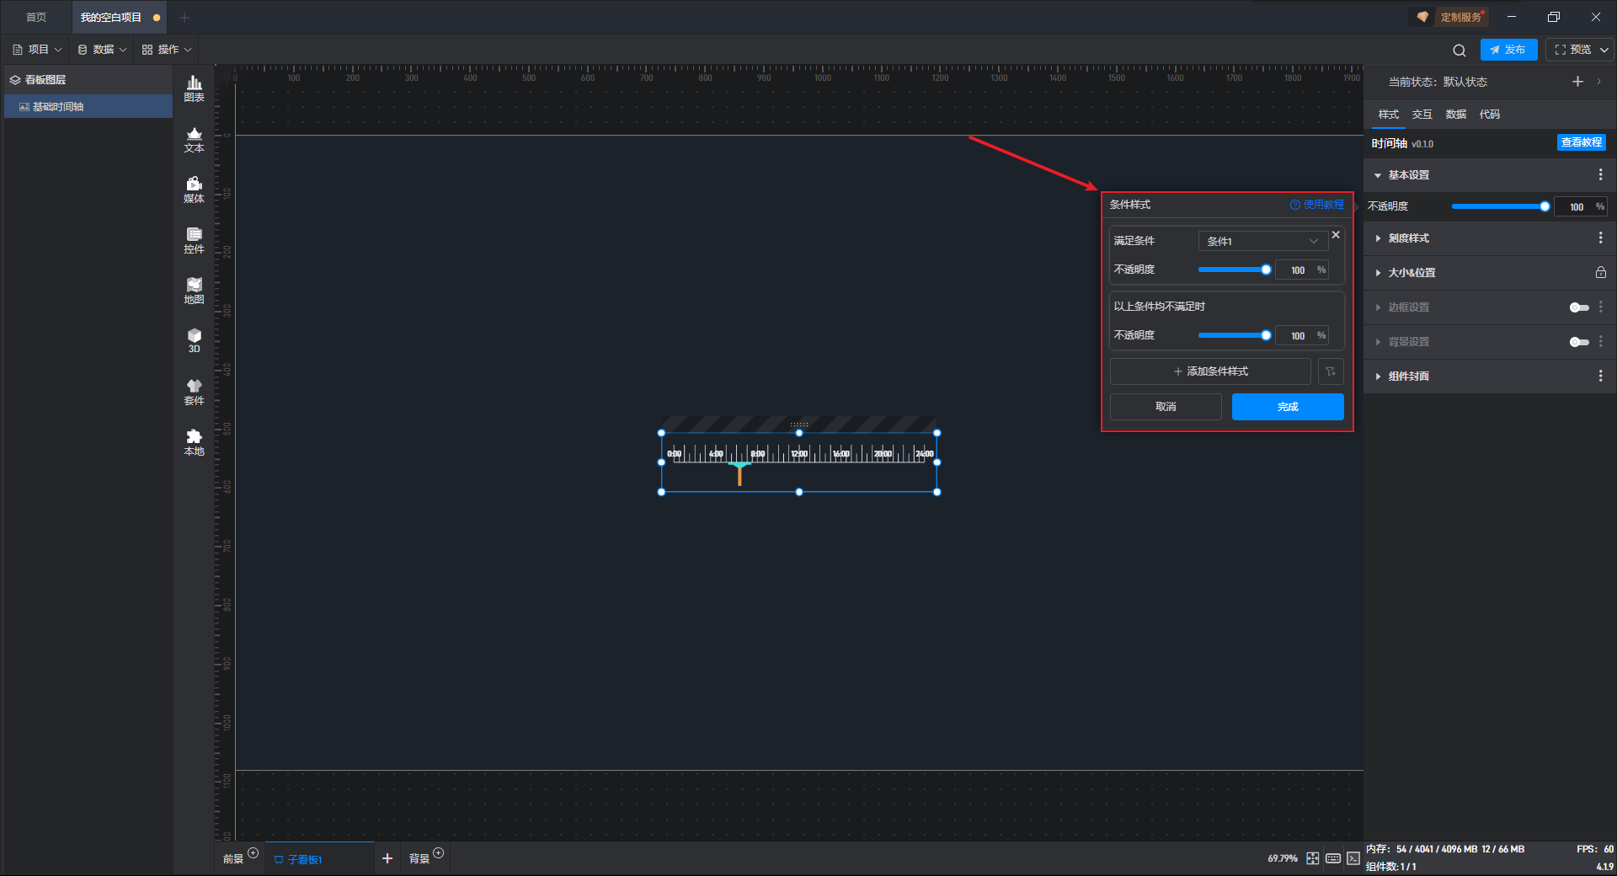The width and height of the screenshot is (1617, 876).
Task: Expand the 组件封面 section
Action: click(x=1378, y=377)
